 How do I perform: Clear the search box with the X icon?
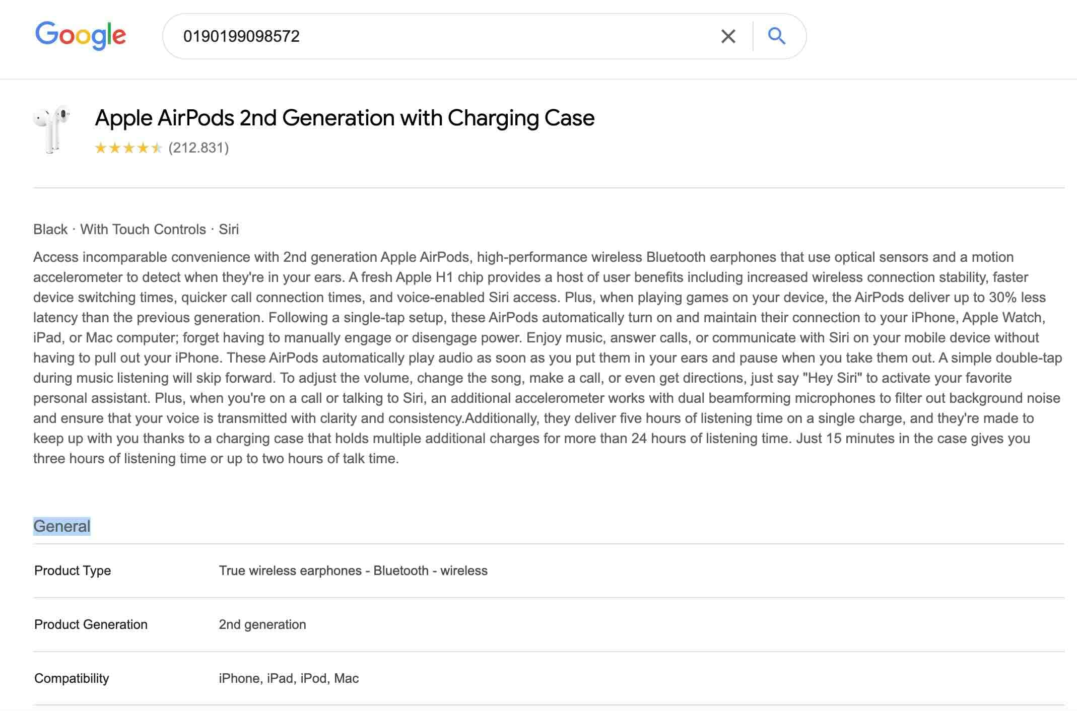pyautogui.click(x=728, y=36)
